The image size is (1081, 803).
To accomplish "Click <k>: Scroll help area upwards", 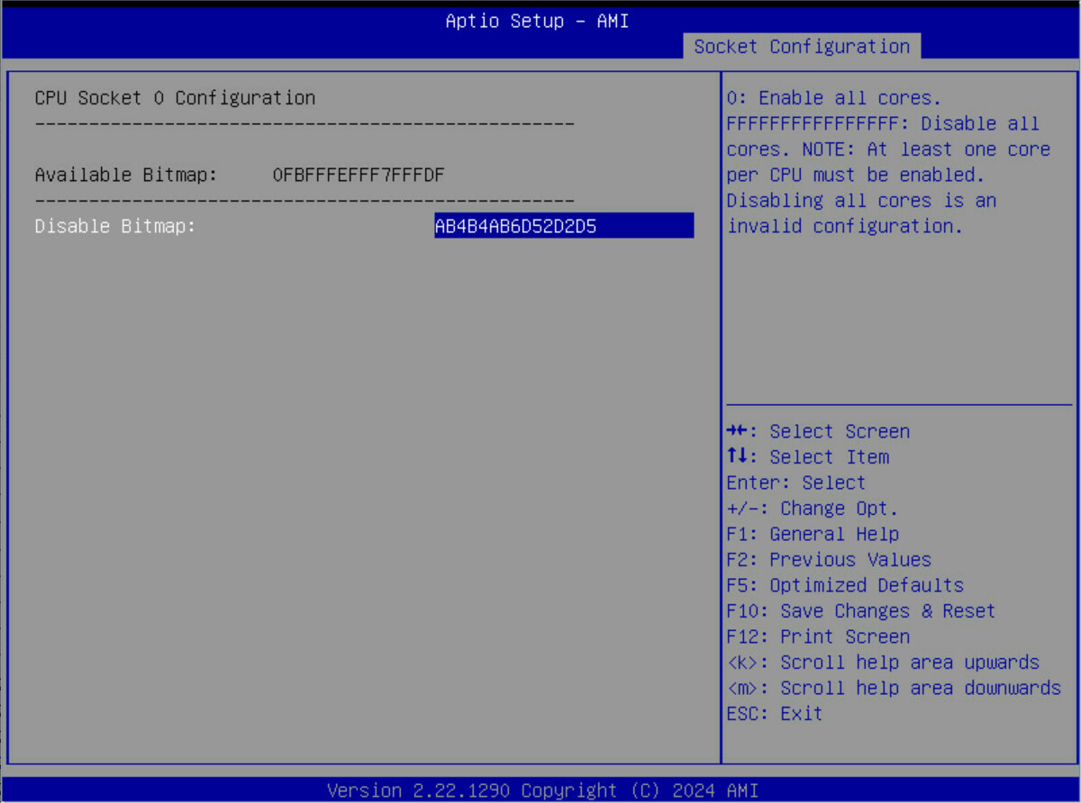I will (882, 663).
